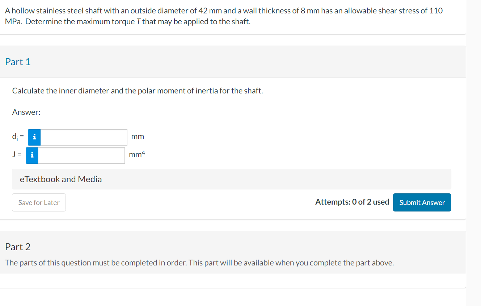481x306 pixels.
Task: Click the gray strip at right page edge
Action: pos(473,152)
